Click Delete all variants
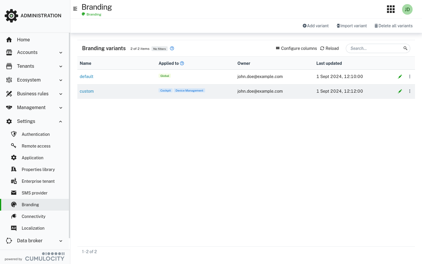The image size is (422, 264). click(x=394, y=26)
